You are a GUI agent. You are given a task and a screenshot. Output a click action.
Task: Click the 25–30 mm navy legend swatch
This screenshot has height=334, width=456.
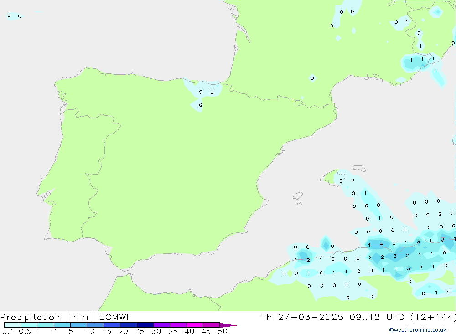point(145,325)
